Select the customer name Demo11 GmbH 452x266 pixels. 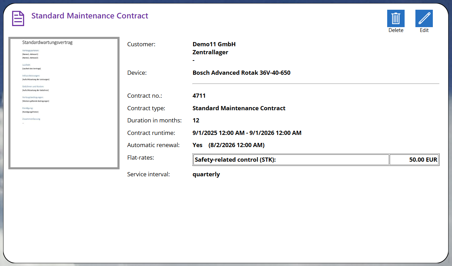(x=214, y=44)
